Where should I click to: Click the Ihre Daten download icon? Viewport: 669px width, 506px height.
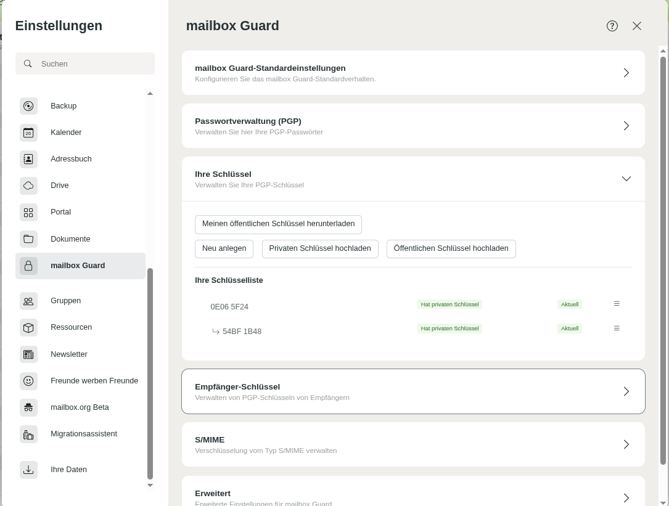[28, 470]
